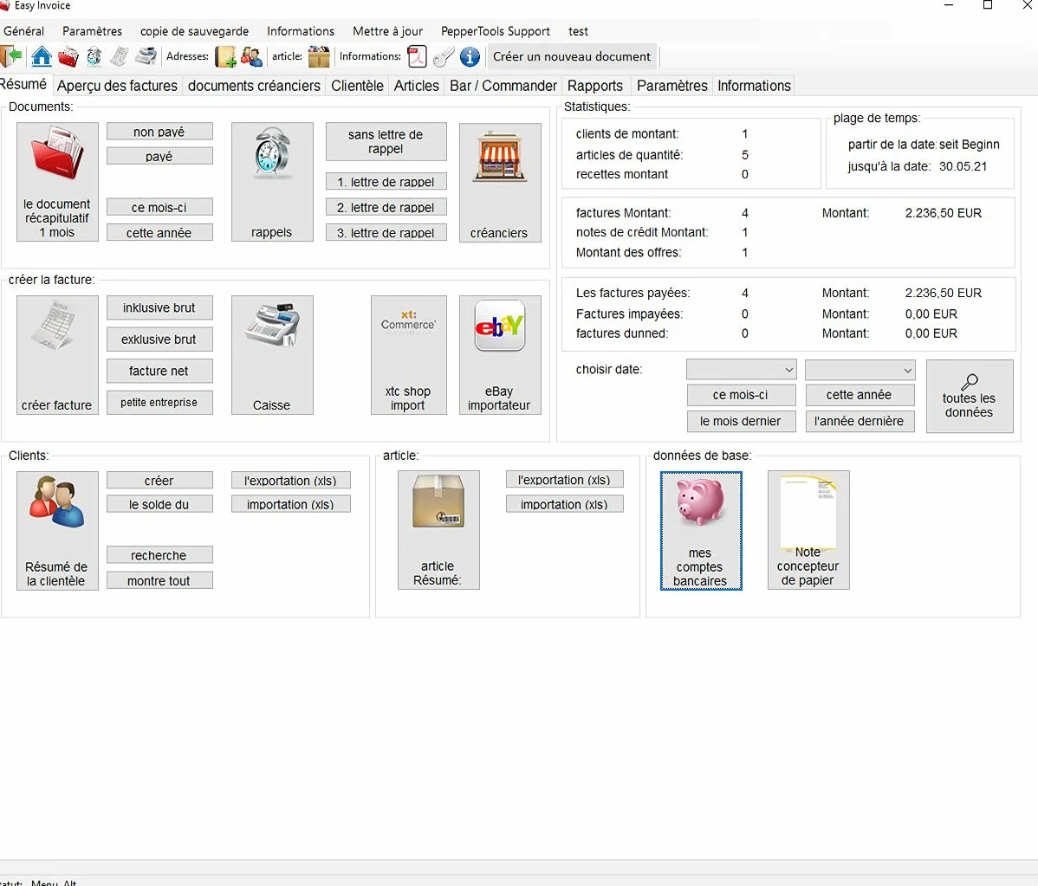Click Clients l'exportation (xls) button

tap(290, 481)
